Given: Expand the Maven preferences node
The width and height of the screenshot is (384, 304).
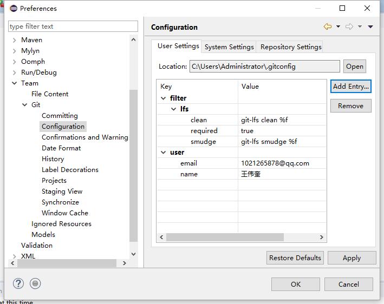Looking at the screenshot, I should pyautogui.click(x=15, y=40).
